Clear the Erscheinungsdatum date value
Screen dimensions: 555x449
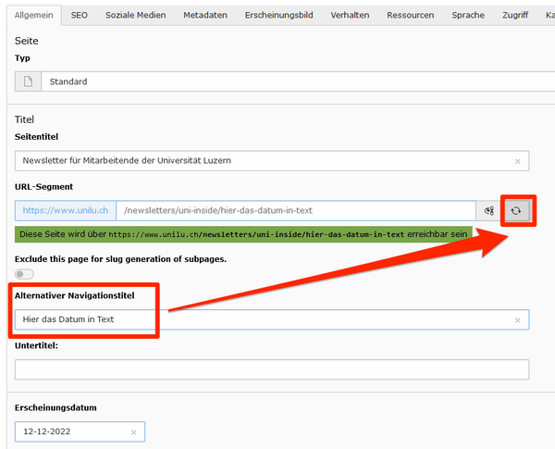[133, 432]
